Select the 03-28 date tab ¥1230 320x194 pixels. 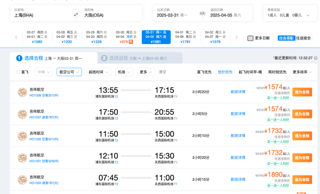67,37
